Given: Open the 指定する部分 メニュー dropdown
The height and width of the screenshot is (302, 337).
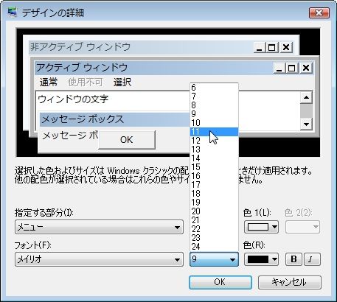Looking at the screenshot, I should pyautogui.click(x=99, y=227).
